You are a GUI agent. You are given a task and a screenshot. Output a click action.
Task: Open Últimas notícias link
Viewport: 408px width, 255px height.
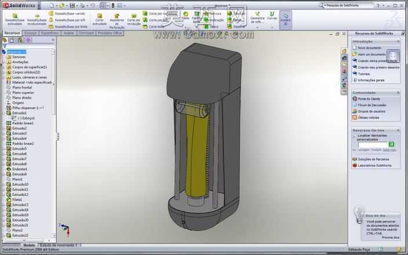368,118
